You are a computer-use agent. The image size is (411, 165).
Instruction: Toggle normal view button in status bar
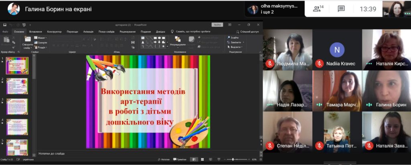pyautogui.click(x=194, y=159)
